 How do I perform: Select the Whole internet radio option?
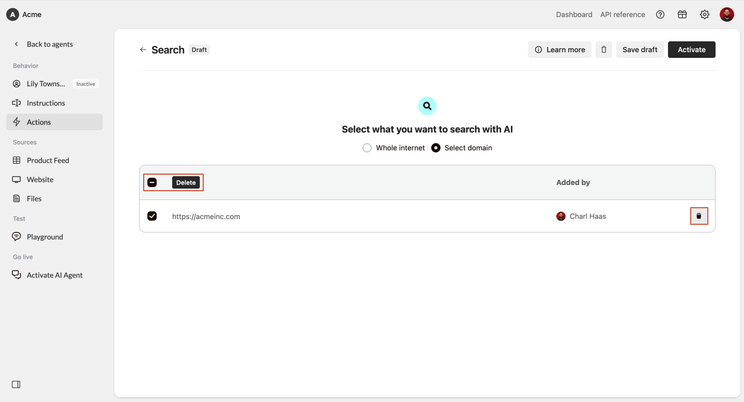coord(367,148)
